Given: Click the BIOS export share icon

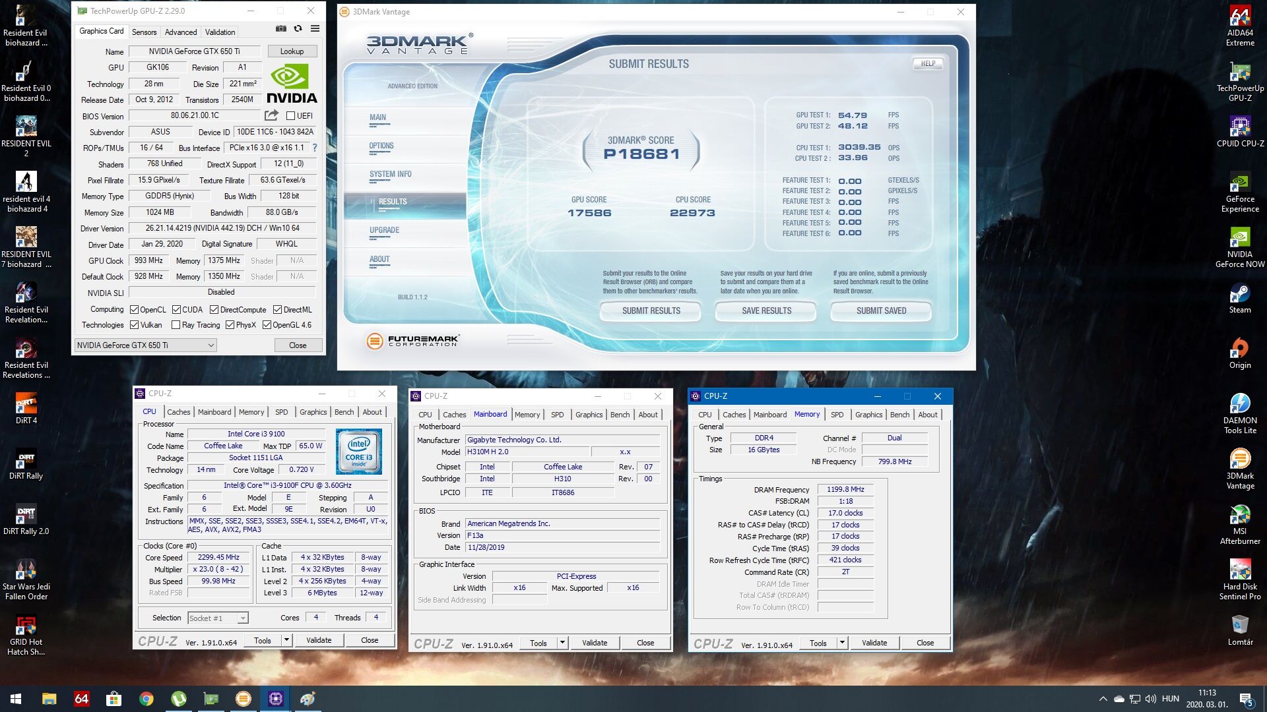Looking at the screenshot, I should click(x=271, y=115).
